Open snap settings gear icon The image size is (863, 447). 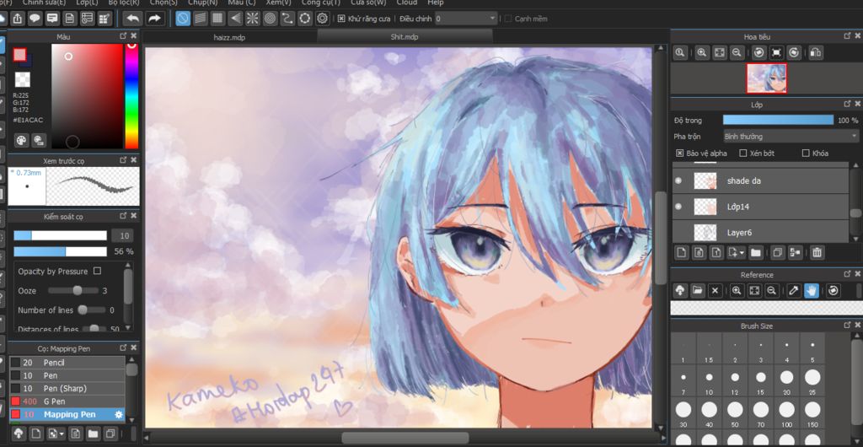point(323,19)
